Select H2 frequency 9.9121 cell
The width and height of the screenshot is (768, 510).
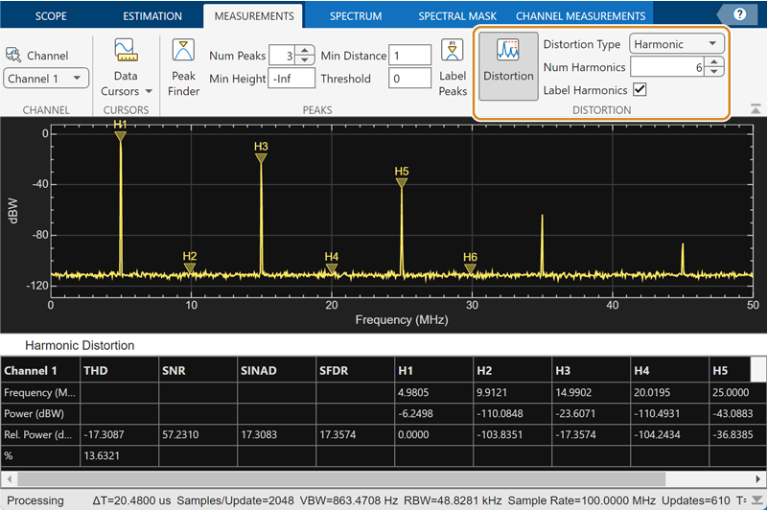click(512, 392)
